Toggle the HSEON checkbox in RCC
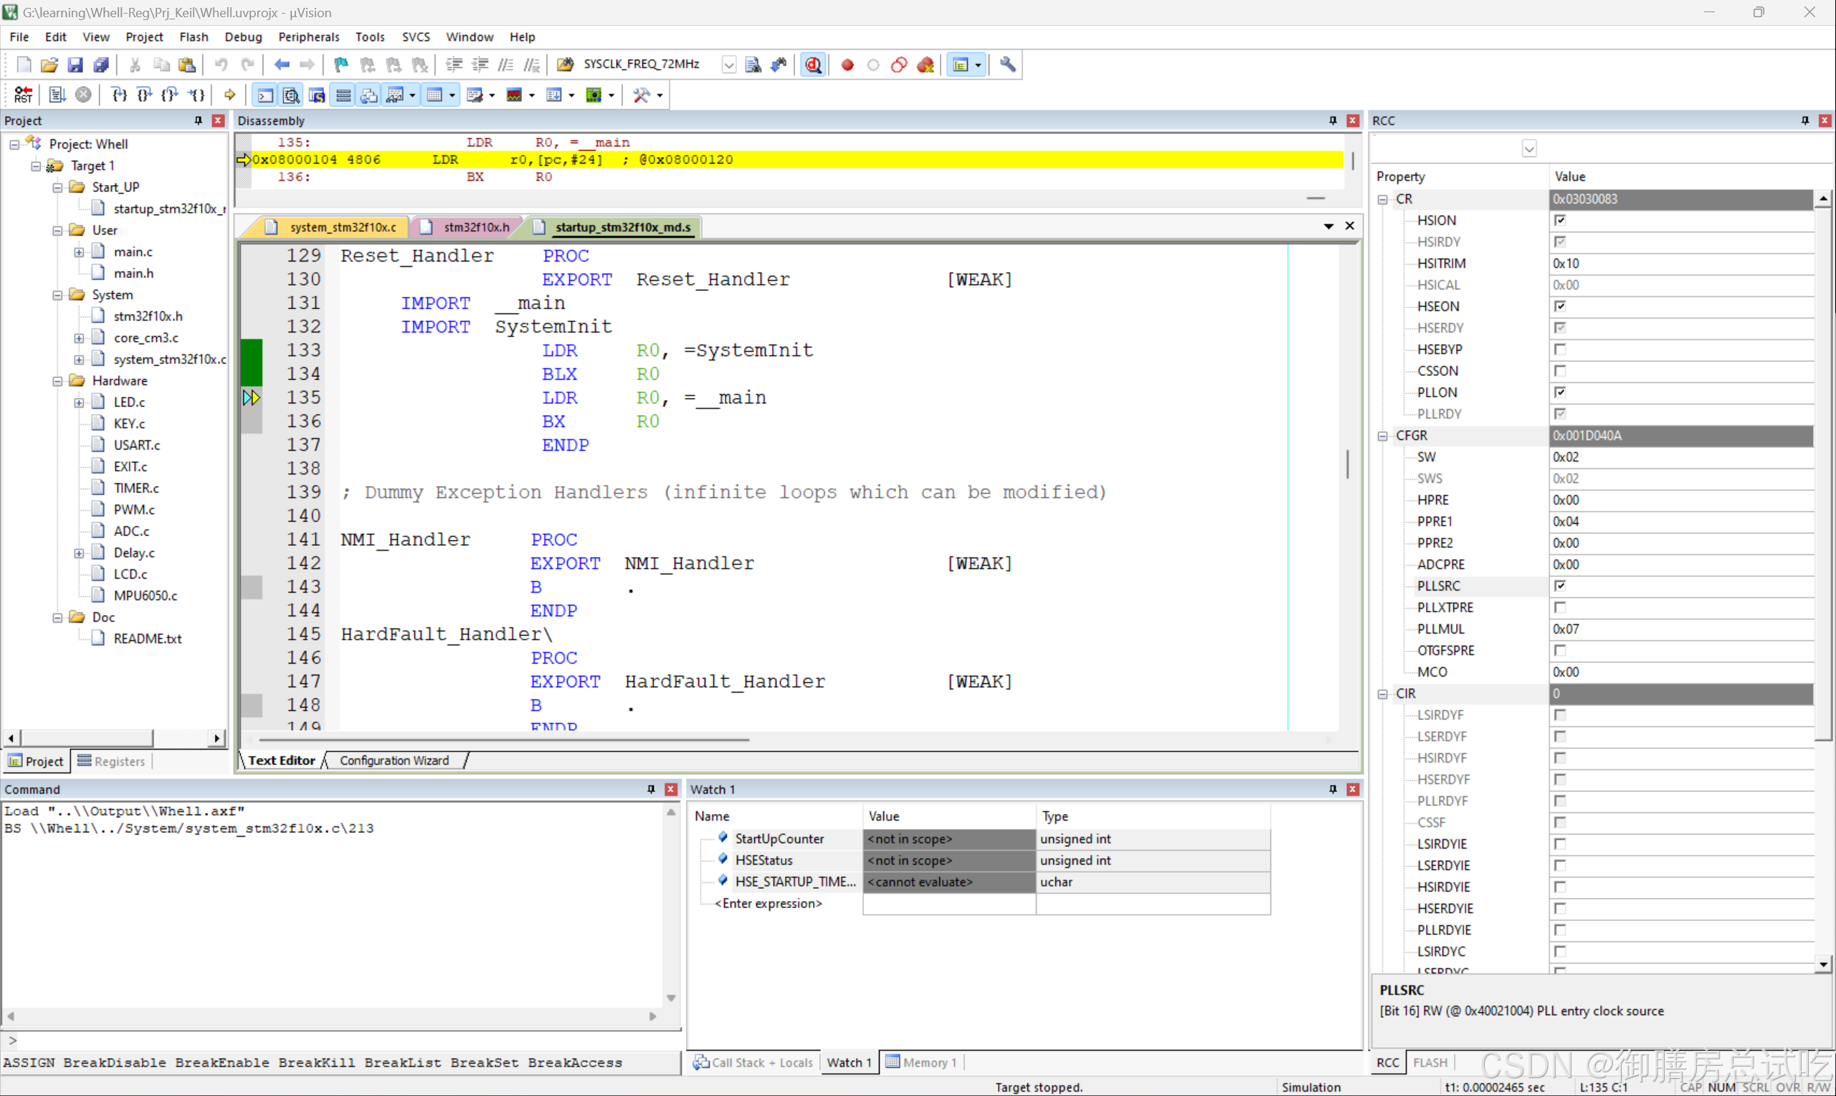The image size is (1836, 1096). (x=1560, y=306)
